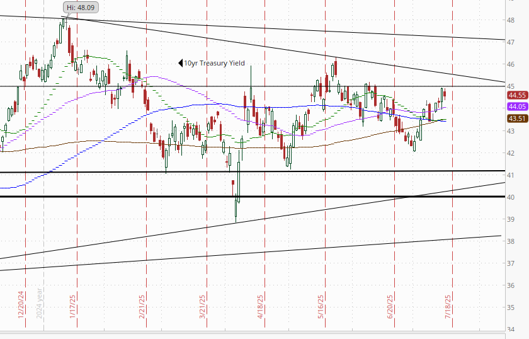The height and width of the screenshot is (339, 529).
Task: Click the 45 price axis label
Action: point(511,86)
